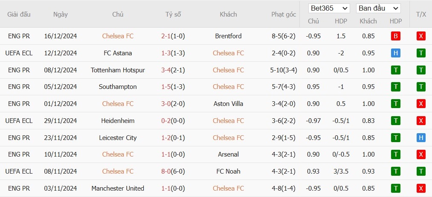This screenshot has height=197, width=432.
Task: Open the 8-0(6-0) score against FC Noah
Action: (173, 171)
